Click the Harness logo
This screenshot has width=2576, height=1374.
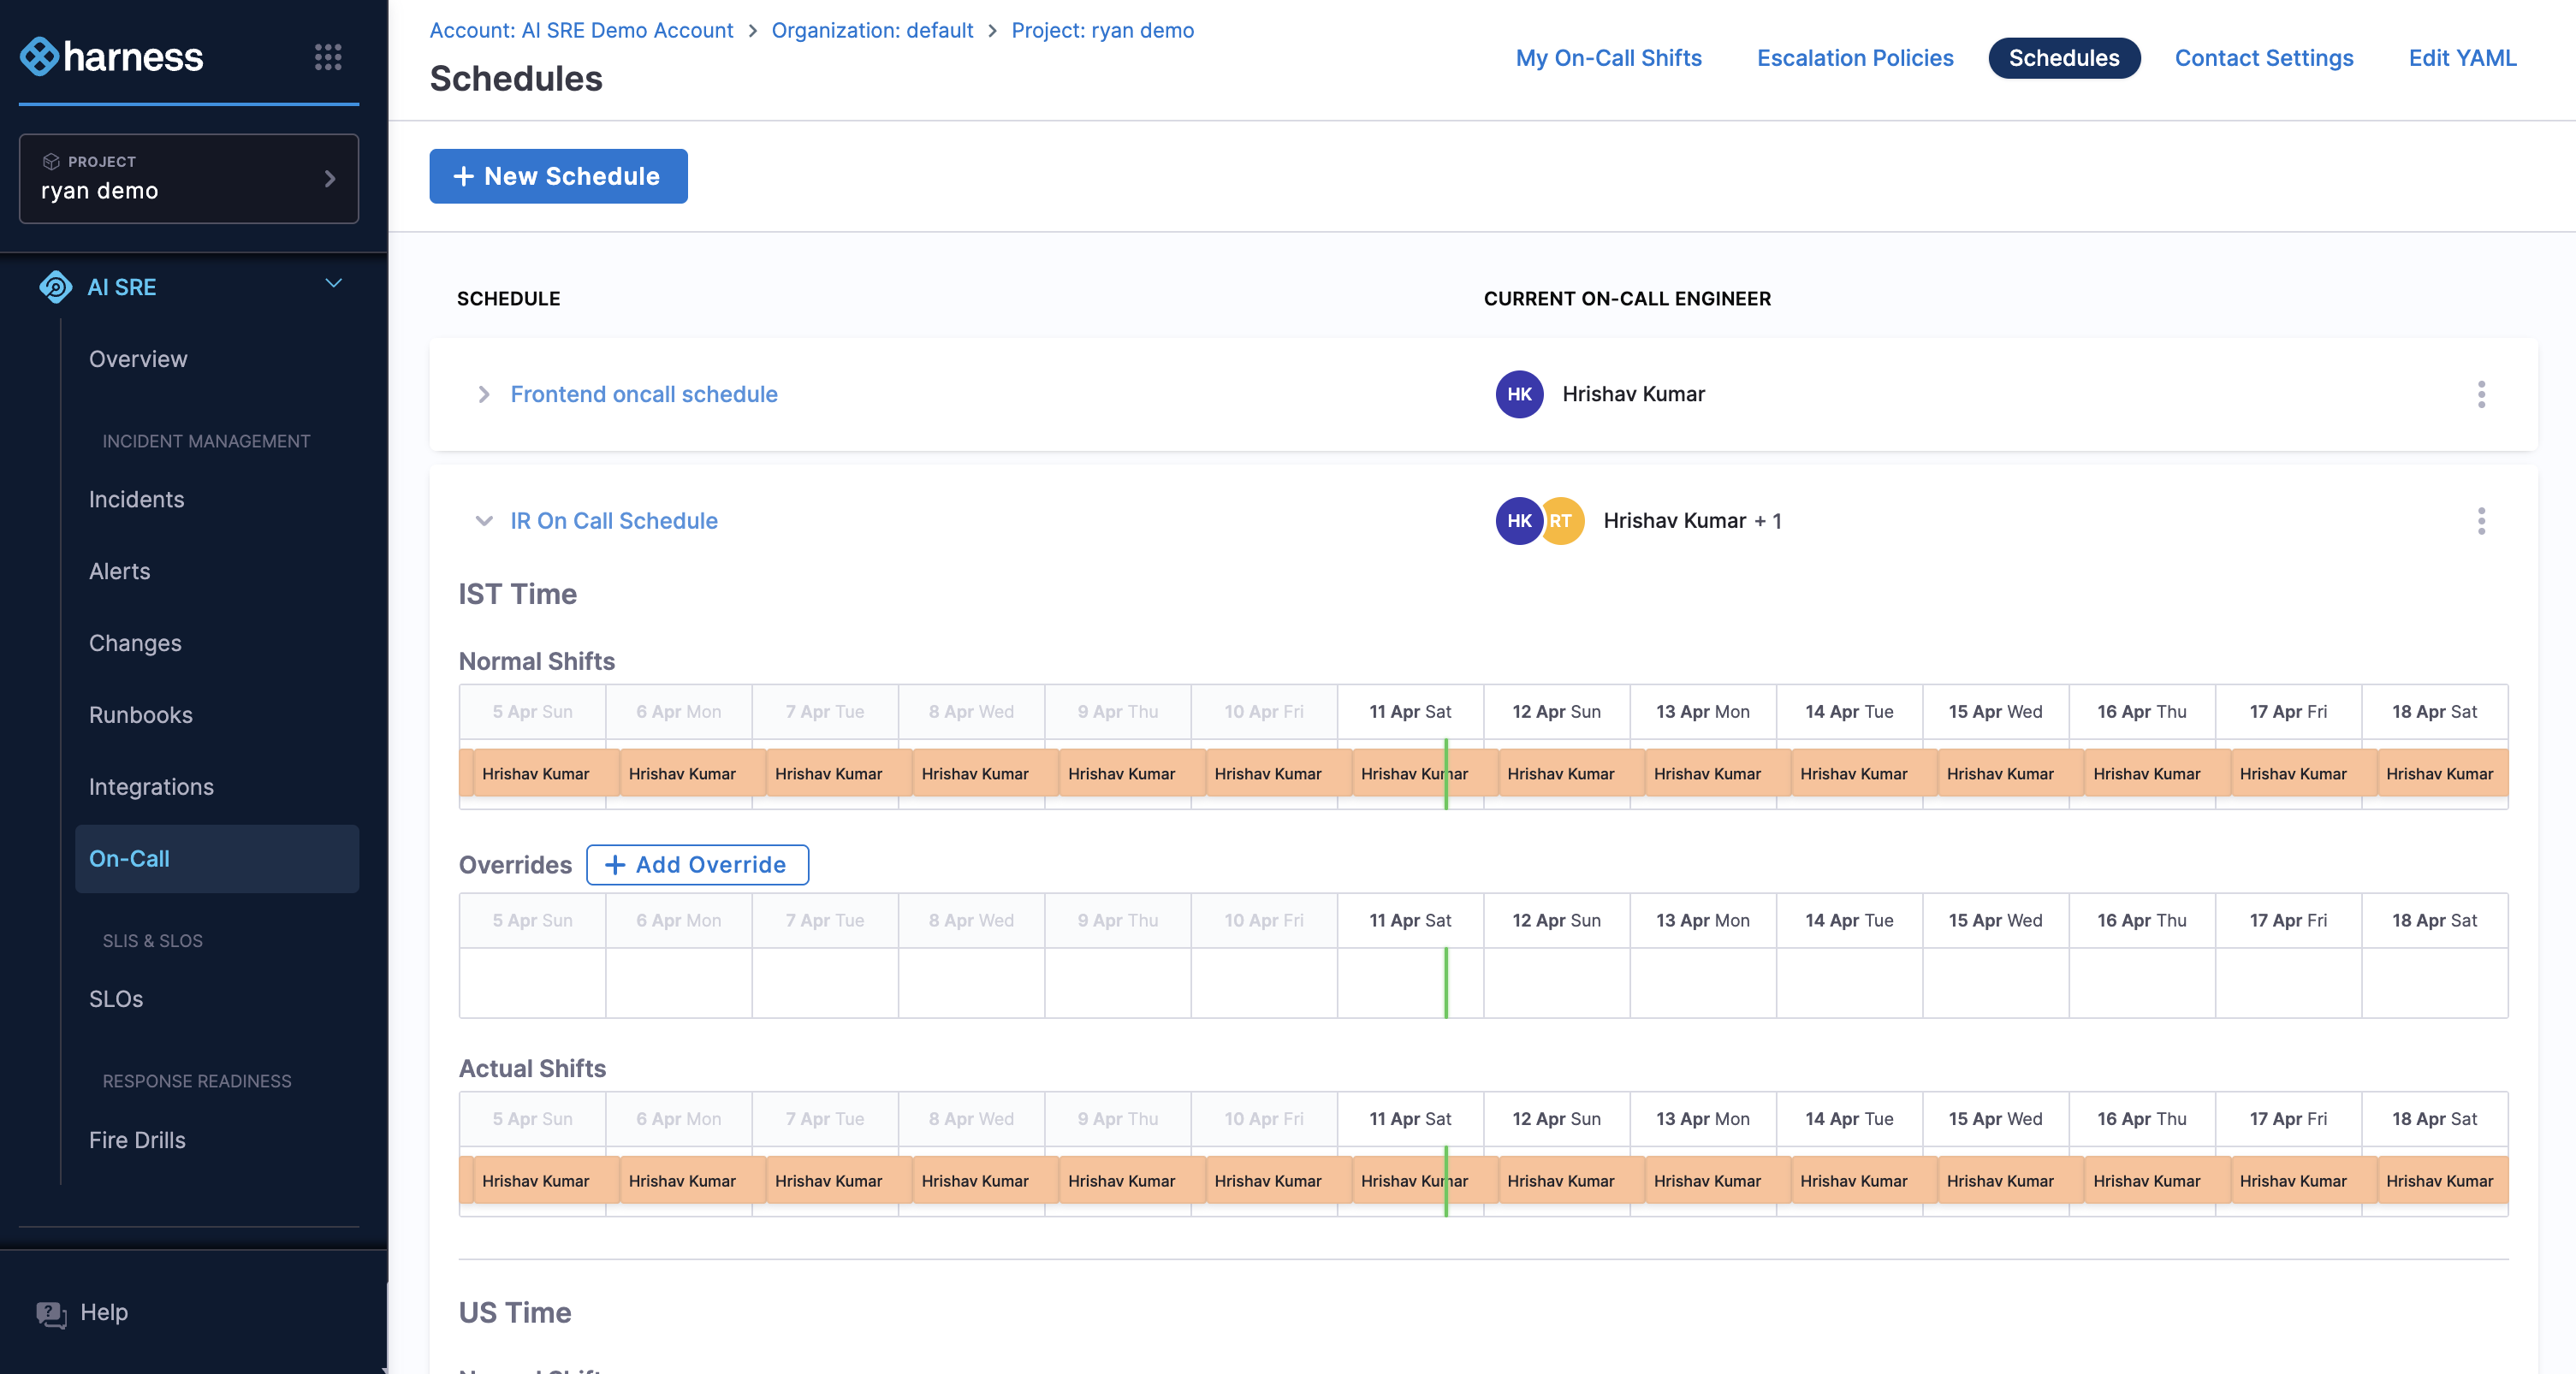coord(112,57)
